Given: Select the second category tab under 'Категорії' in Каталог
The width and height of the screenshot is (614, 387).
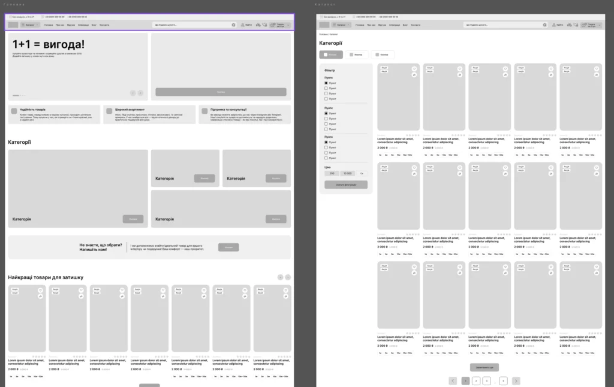Looking at the screenshot, I should tap(357, 55).
